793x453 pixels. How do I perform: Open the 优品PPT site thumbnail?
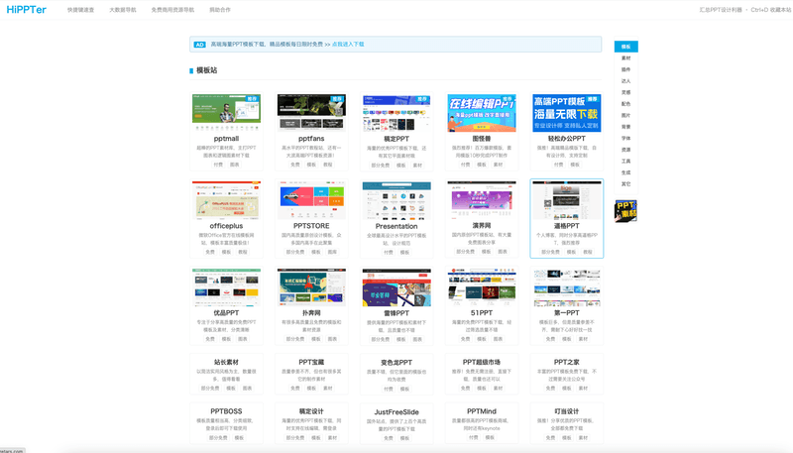226,287
